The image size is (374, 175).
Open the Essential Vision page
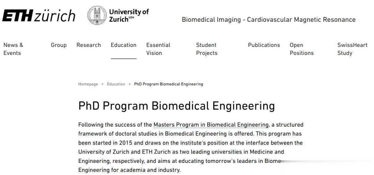tap(158, 49)
